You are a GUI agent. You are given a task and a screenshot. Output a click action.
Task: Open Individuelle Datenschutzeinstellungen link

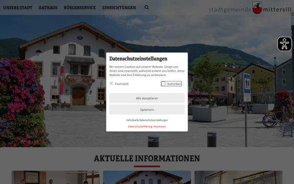click(x=147, y=120)
